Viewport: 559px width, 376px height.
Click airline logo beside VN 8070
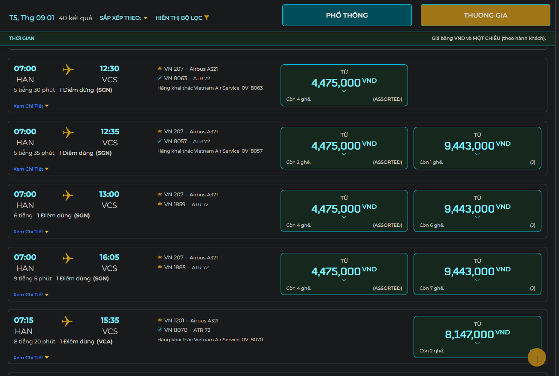(160, 330)
